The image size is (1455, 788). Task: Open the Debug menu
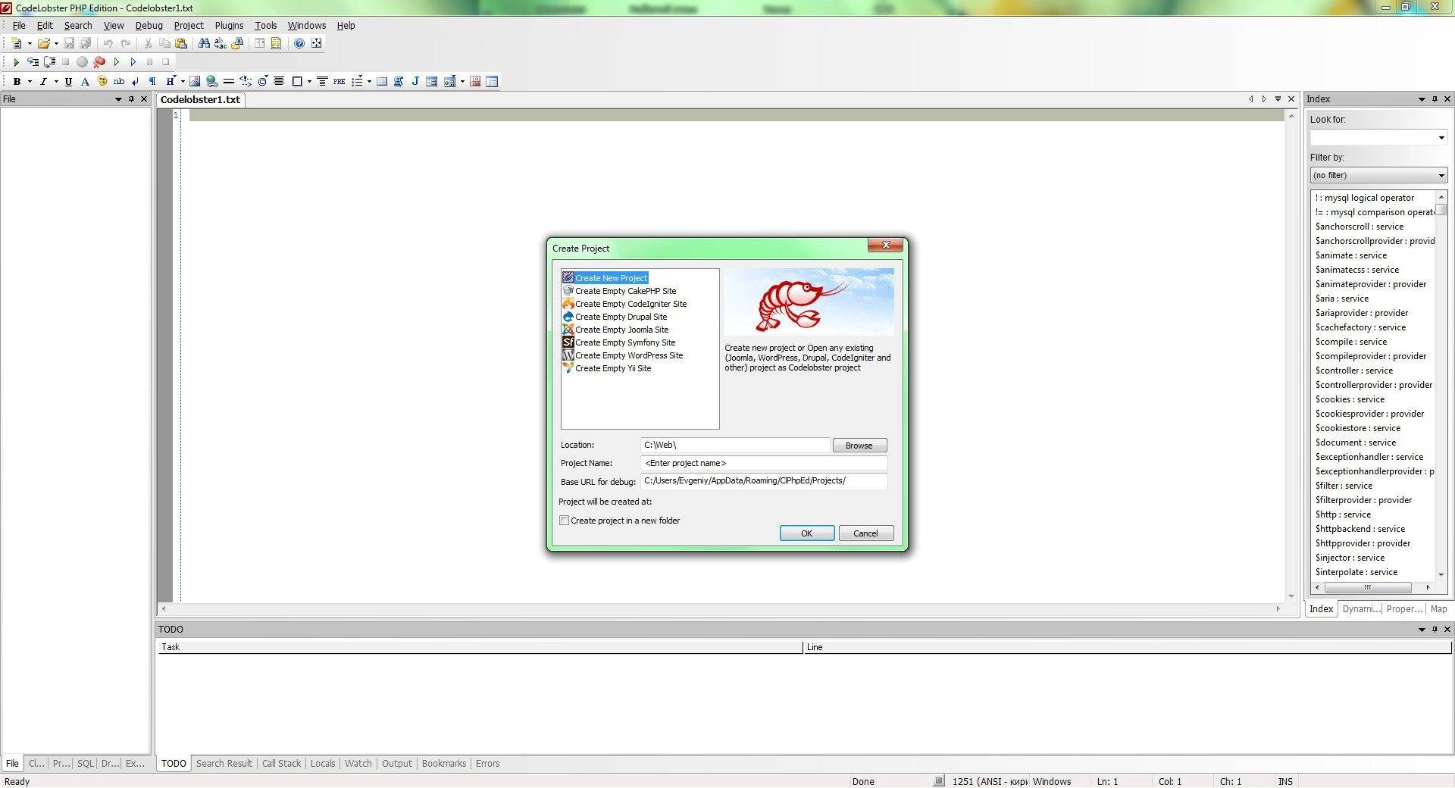click(x=149, y=25)
